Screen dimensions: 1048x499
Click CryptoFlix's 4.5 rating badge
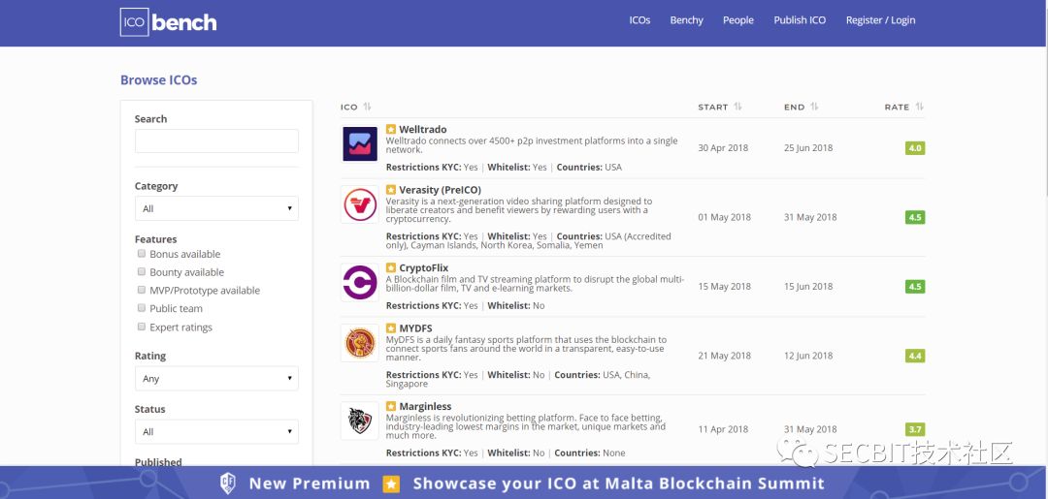pos(915,287)
